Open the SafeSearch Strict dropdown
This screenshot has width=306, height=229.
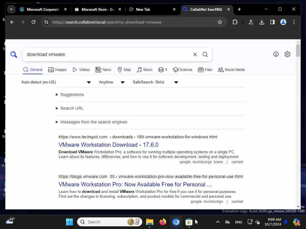[x=155, y=82]
